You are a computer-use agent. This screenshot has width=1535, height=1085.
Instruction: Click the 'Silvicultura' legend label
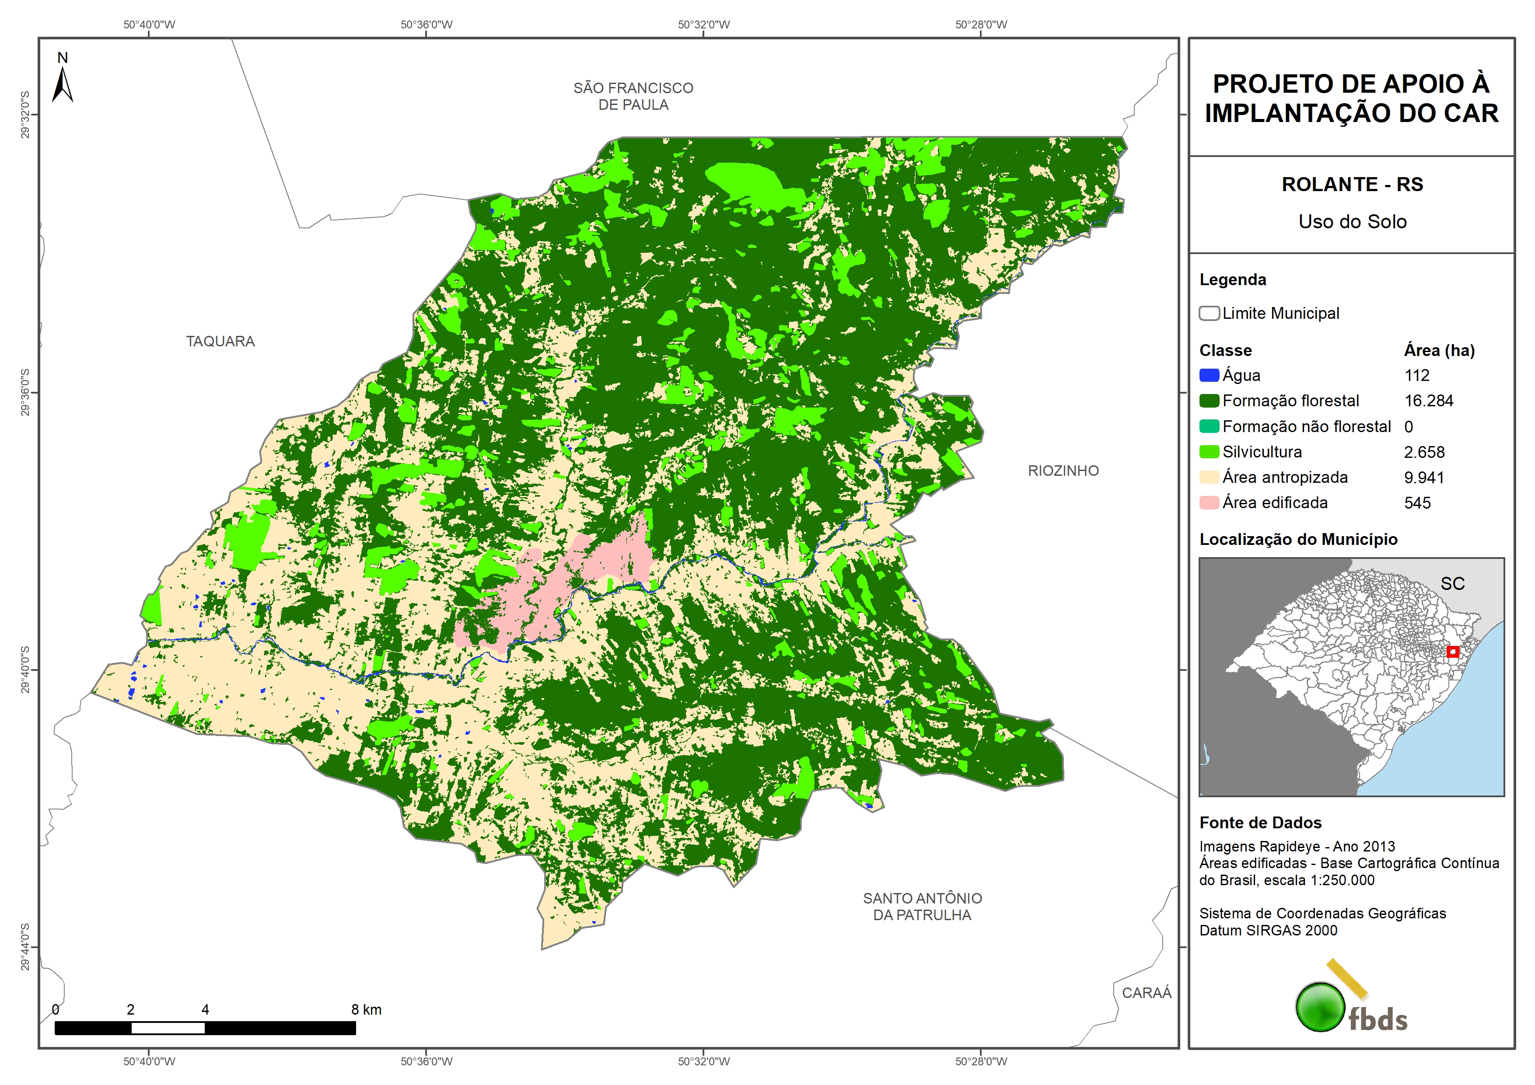[x=1262, y=451]
